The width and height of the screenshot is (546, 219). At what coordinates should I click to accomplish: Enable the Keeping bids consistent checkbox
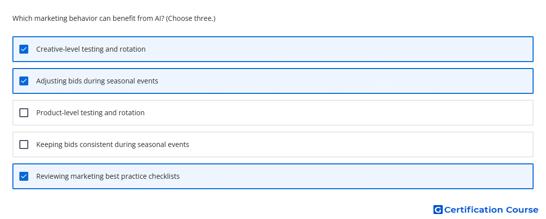[x=24, y=145]
